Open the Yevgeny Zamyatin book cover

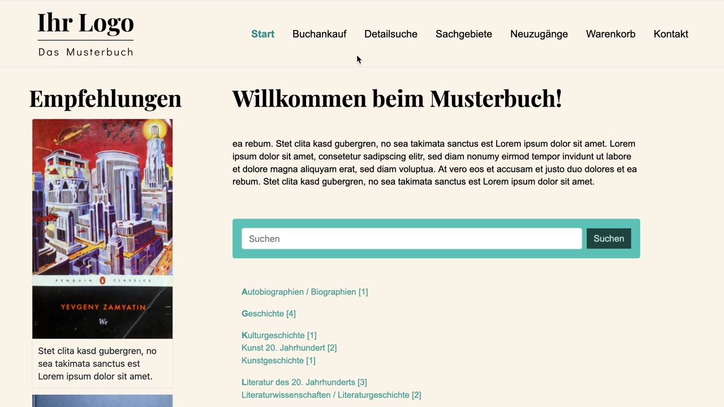(x=102, y=228)
